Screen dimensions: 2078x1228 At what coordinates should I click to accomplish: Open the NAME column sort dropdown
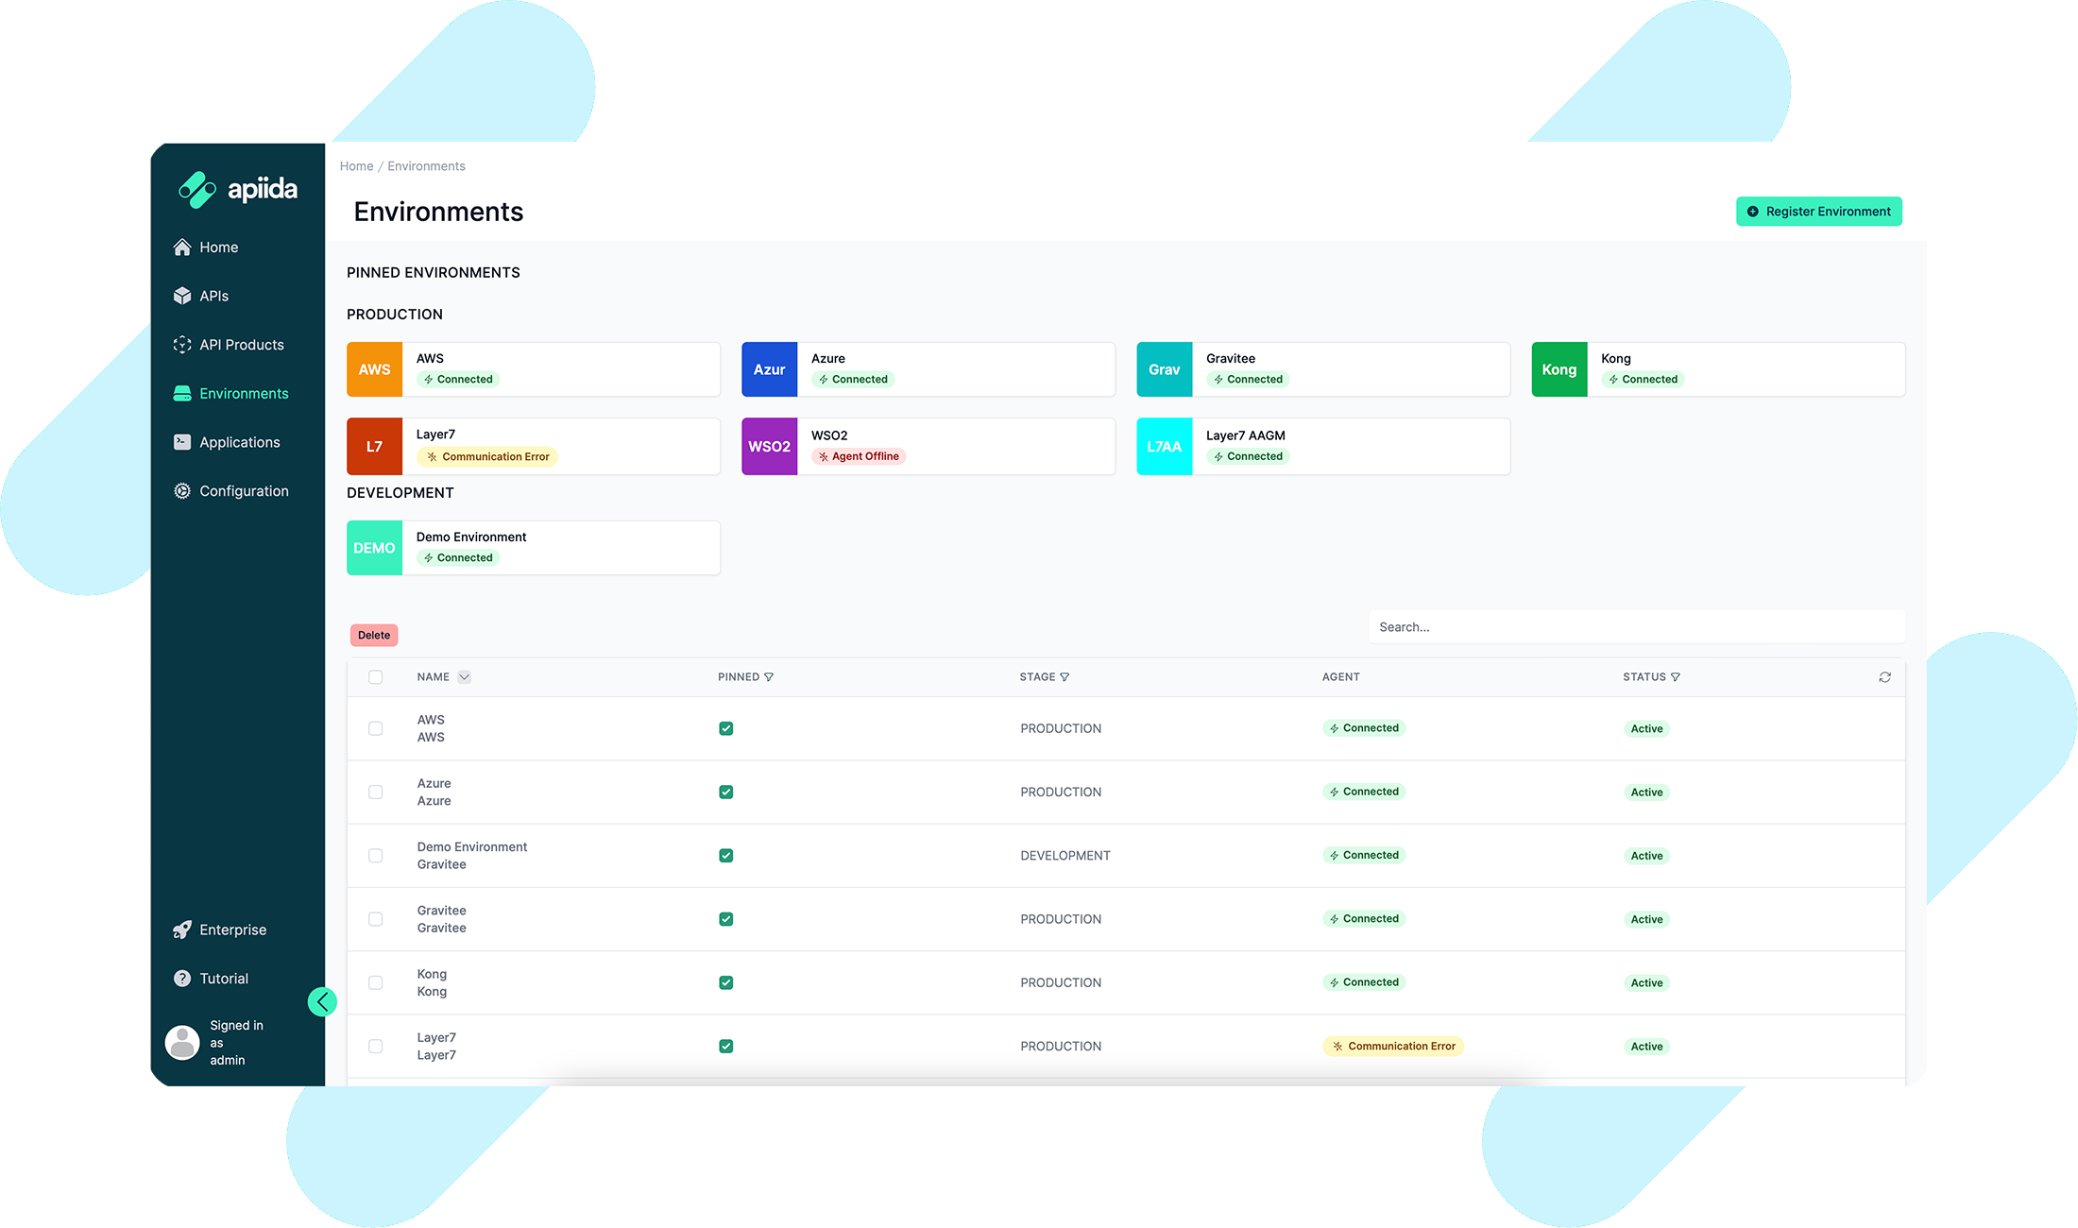tap(464, 677)
